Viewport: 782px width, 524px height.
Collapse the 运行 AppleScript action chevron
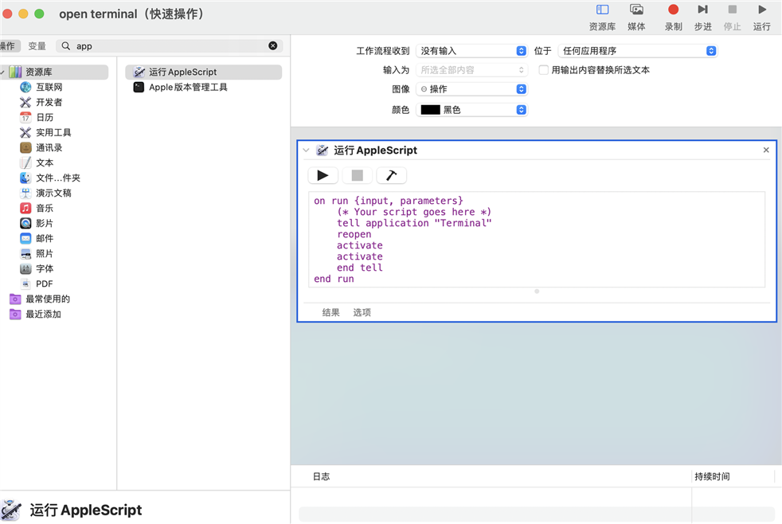click(x=307, y=150)
